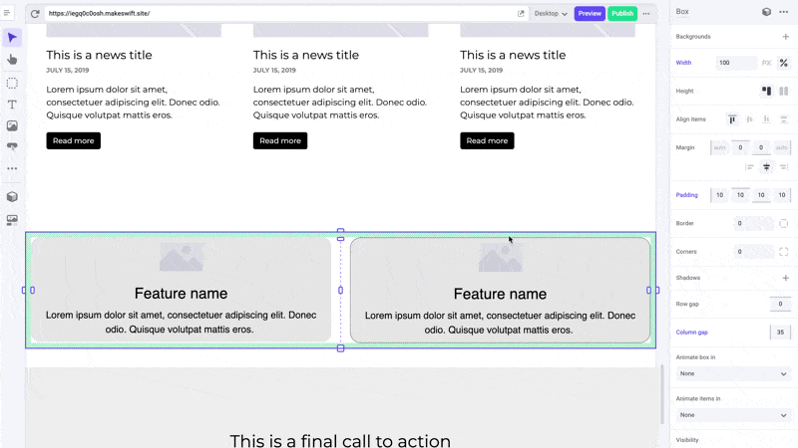The image size is (798, 448).
Task: Expand the Animate items in dropdown
Action: tap(733, 415)
